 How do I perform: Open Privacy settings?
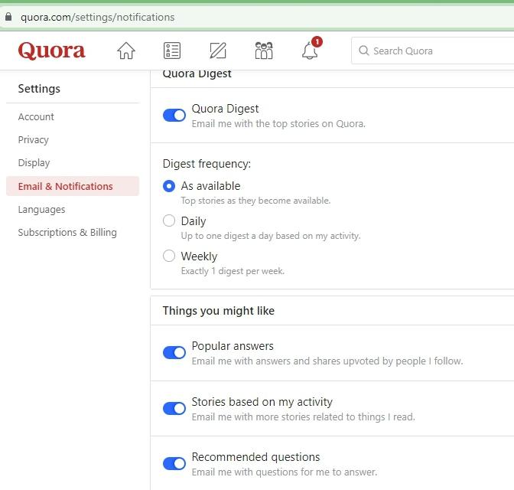pos(34,140)
